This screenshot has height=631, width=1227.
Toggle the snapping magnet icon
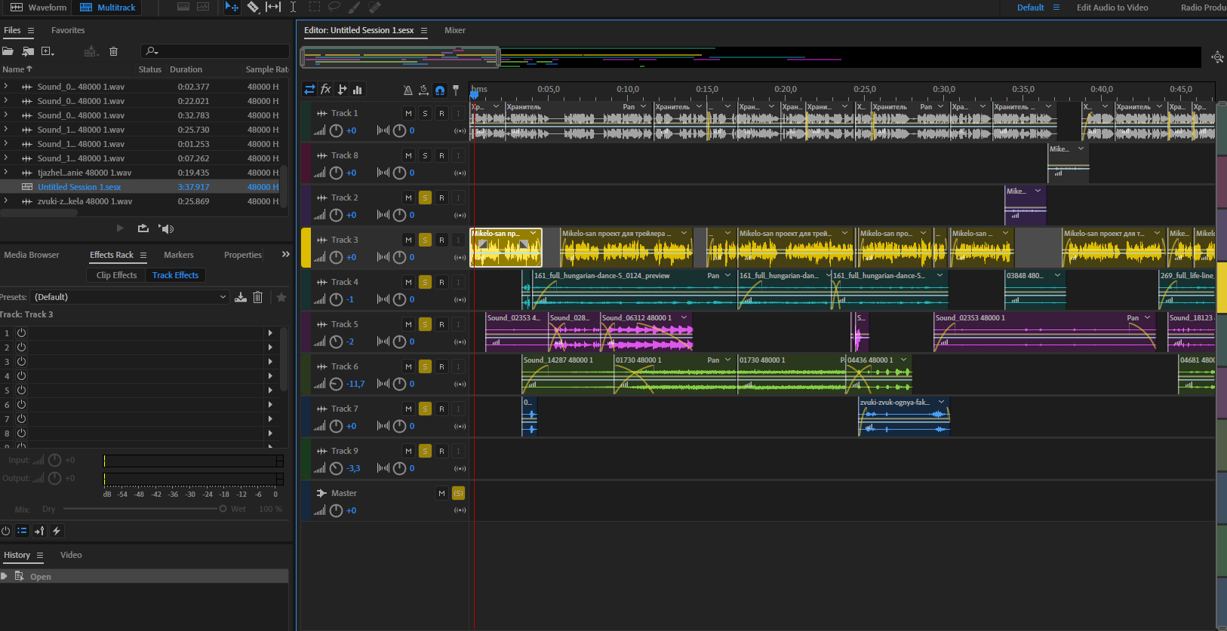[439, 90]
